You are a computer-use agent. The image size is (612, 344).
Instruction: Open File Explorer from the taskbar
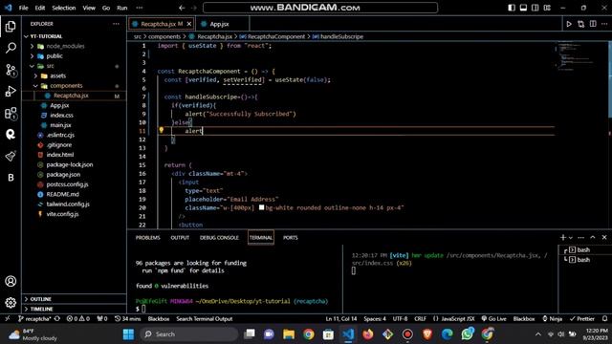(x=289, y=334)
